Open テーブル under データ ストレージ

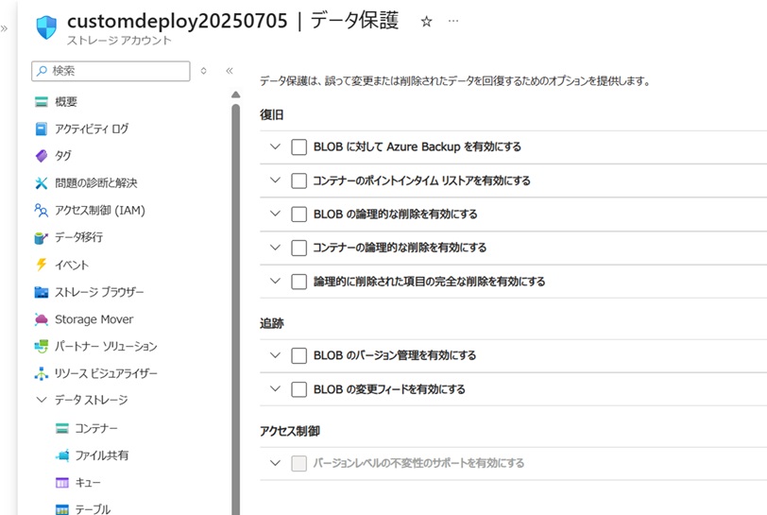[x=93, y=509]
